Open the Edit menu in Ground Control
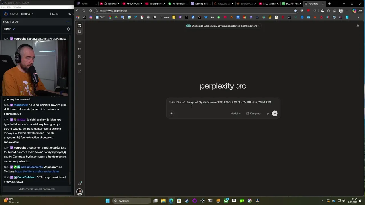Viewport: 365px width, 205px height. tap(9, 7)
